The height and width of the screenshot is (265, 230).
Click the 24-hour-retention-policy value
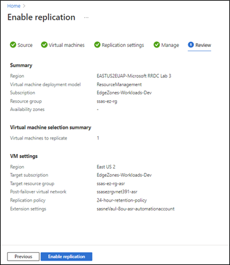pyautogui.click(x=122, y=200)
